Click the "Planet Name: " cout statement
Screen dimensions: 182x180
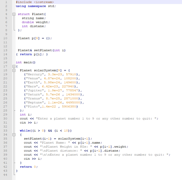click(x=63, y=143)
